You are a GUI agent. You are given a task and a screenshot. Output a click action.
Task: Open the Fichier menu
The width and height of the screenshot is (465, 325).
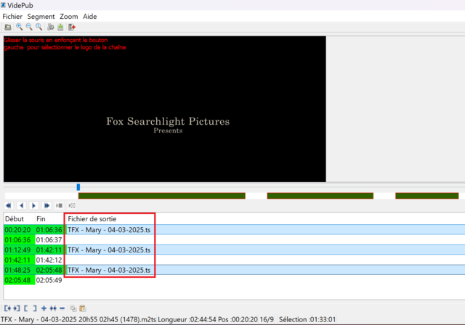click(x=12, y=17)
